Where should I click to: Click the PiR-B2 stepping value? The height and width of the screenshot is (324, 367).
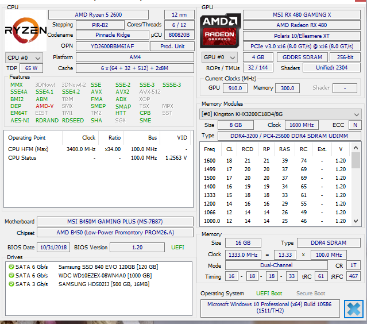click(100, 25)
